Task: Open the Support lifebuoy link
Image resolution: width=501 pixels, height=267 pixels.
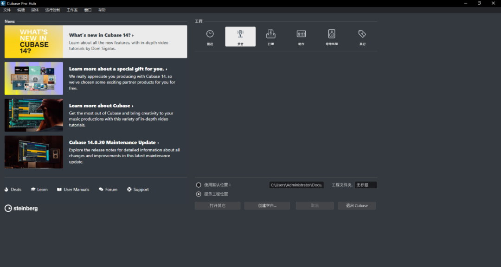Action: tap(138, 190)
